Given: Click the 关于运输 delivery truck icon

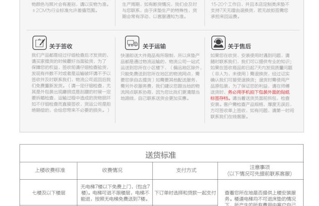Looking at the screenshot, I should [x=132, y=44].
